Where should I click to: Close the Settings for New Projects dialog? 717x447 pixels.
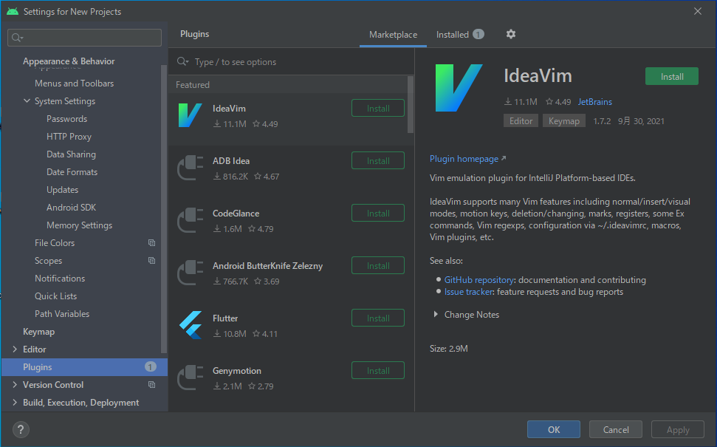tap(698, 11)
